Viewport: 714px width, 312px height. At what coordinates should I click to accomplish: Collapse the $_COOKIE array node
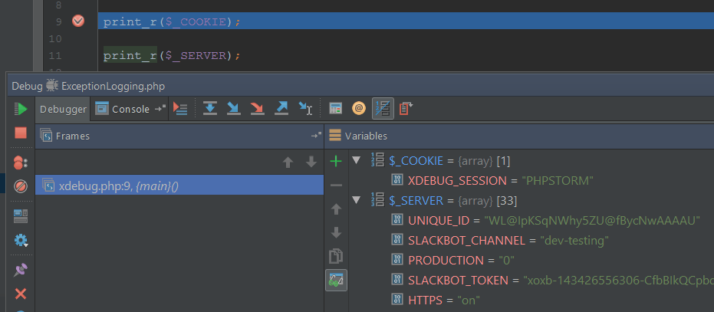tap(357, 160)
